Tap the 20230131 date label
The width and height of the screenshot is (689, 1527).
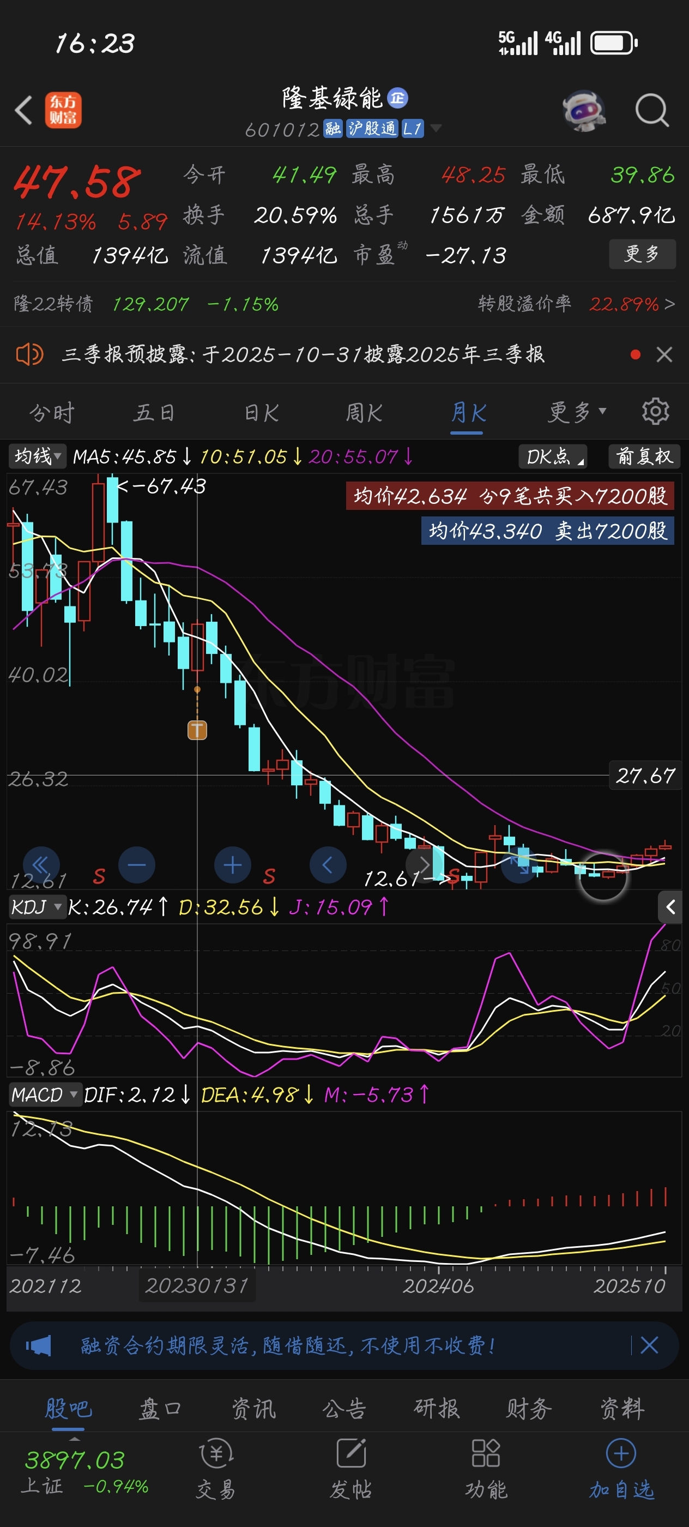pyautogui.click(x=197, y=1285)
